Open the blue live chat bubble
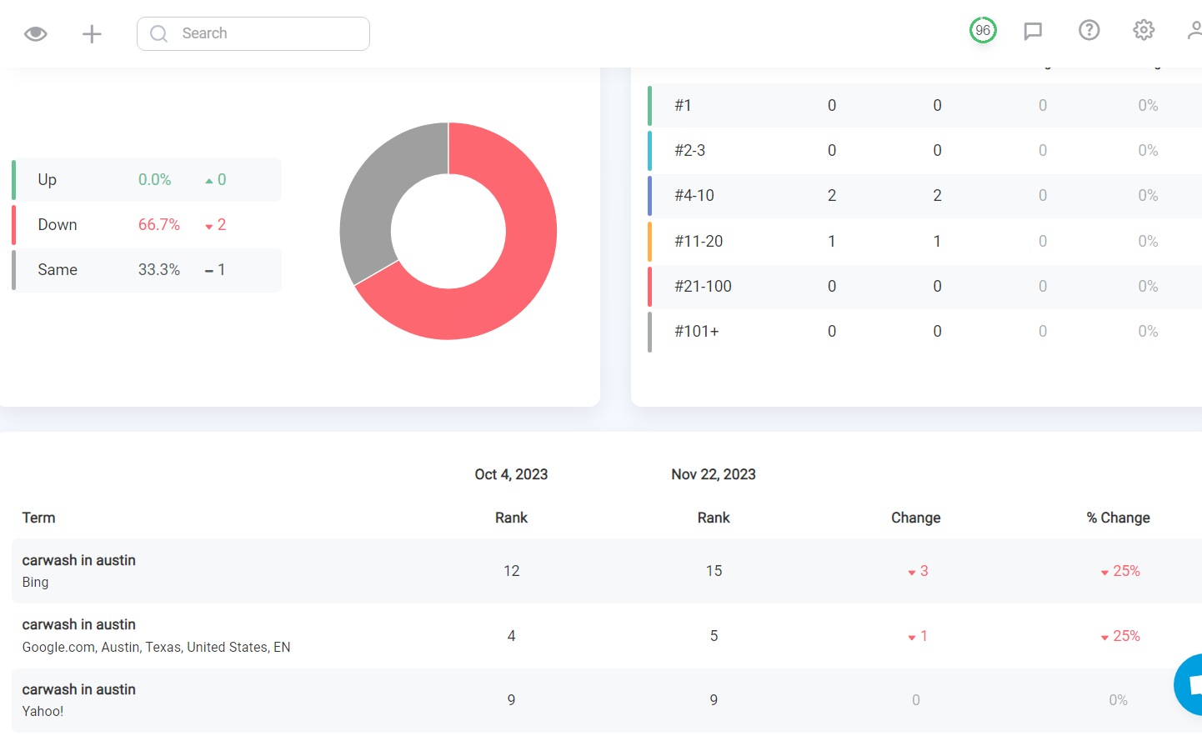Screen dimensions: 1202x736 pyautogui.click(x=1189, y=684)
